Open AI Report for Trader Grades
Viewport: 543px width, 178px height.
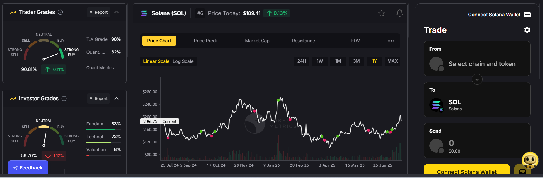98,12
